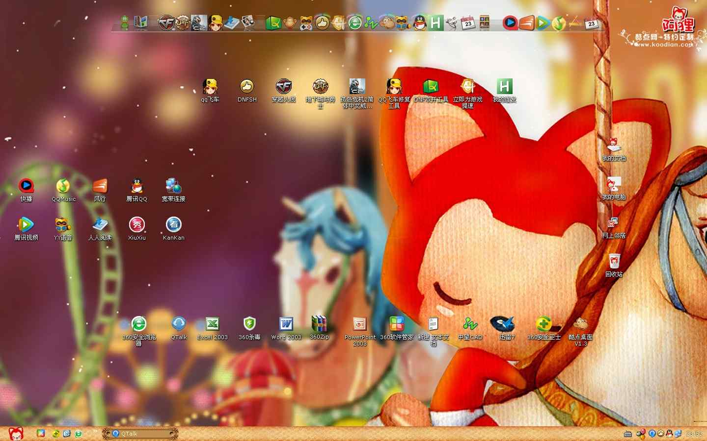Click the Crysis 2 icon in the top dock

coord(199,23)
